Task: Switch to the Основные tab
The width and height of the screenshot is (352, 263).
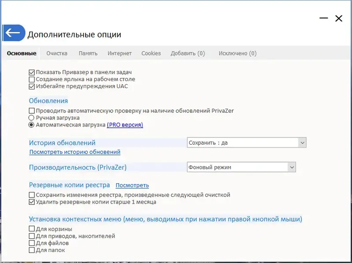Action: tap(22, 53)
